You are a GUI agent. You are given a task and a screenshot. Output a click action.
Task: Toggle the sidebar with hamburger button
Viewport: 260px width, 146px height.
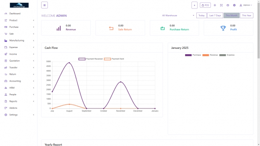pos(45,5)
